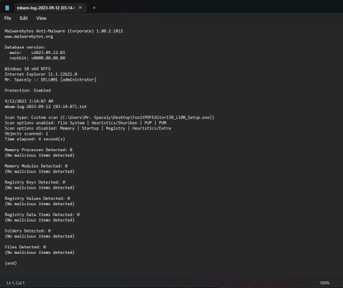This screenshot has width=343, height=288.
Task: Click the mbam-log filename .txt line
Action: pyautogui.click(x=46, y=107)
